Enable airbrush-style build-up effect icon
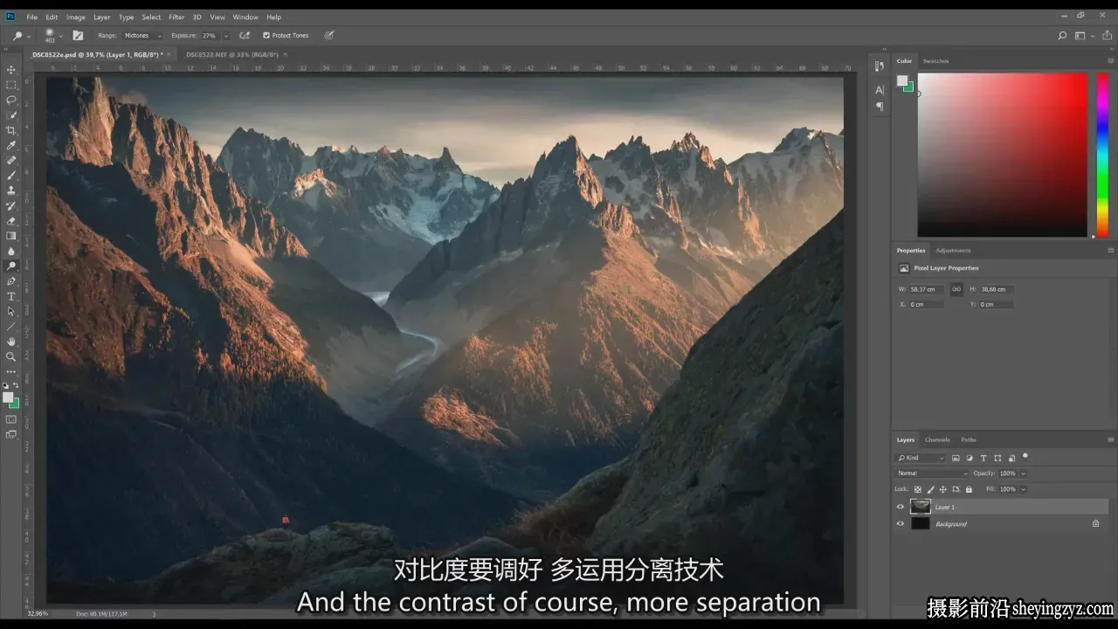The image size is (1118, 629). [245, 36]
